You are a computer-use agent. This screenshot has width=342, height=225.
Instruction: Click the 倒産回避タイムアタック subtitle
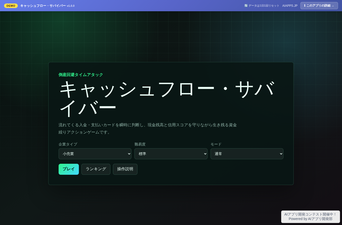[x=81, y=75]
